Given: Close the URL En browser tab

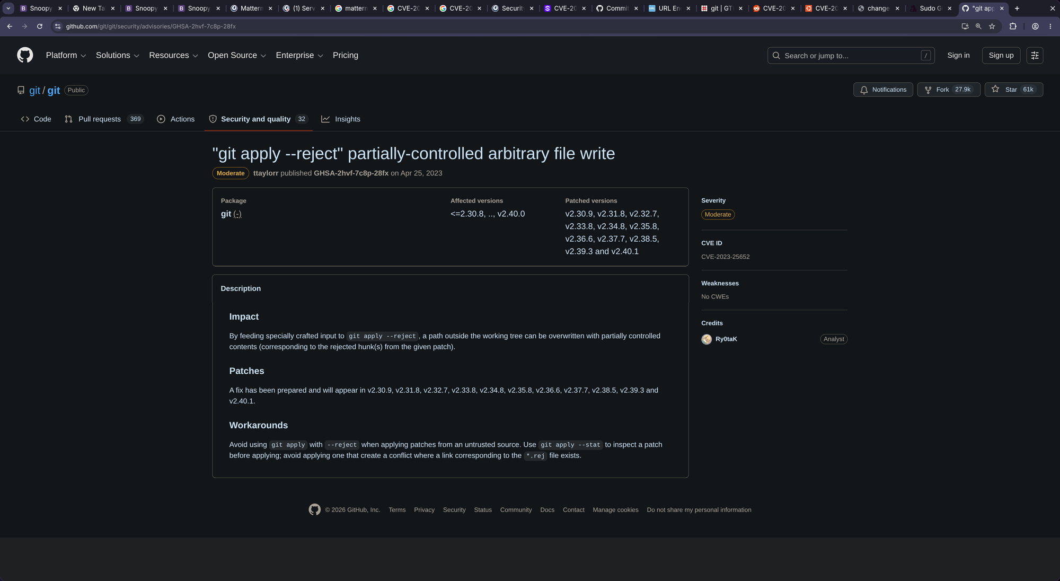Looking at the screenshot, I should coord(688,8).
